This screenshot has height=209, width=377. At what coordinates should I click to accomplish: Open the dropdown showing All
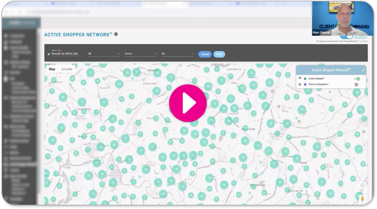(177, 54)
